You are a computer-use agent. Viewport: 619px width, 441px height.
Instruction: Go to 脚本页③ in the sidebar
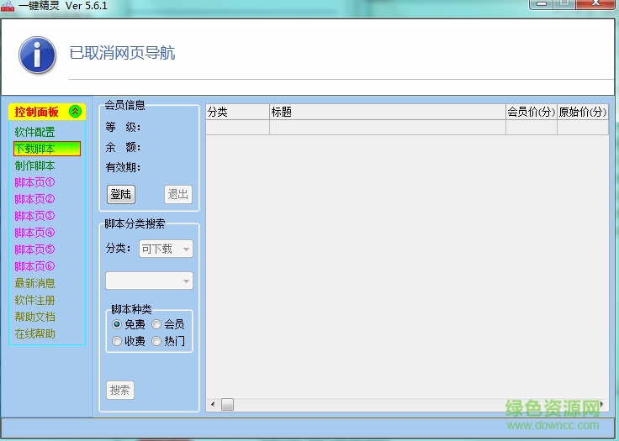pos(34,216)
